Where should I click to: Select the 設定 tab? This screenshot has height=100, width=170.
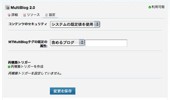(50, 15)
